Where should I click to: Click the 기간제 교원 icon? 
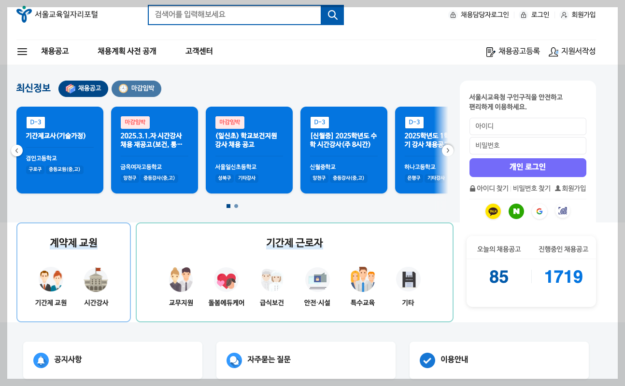tap(51, 280)
